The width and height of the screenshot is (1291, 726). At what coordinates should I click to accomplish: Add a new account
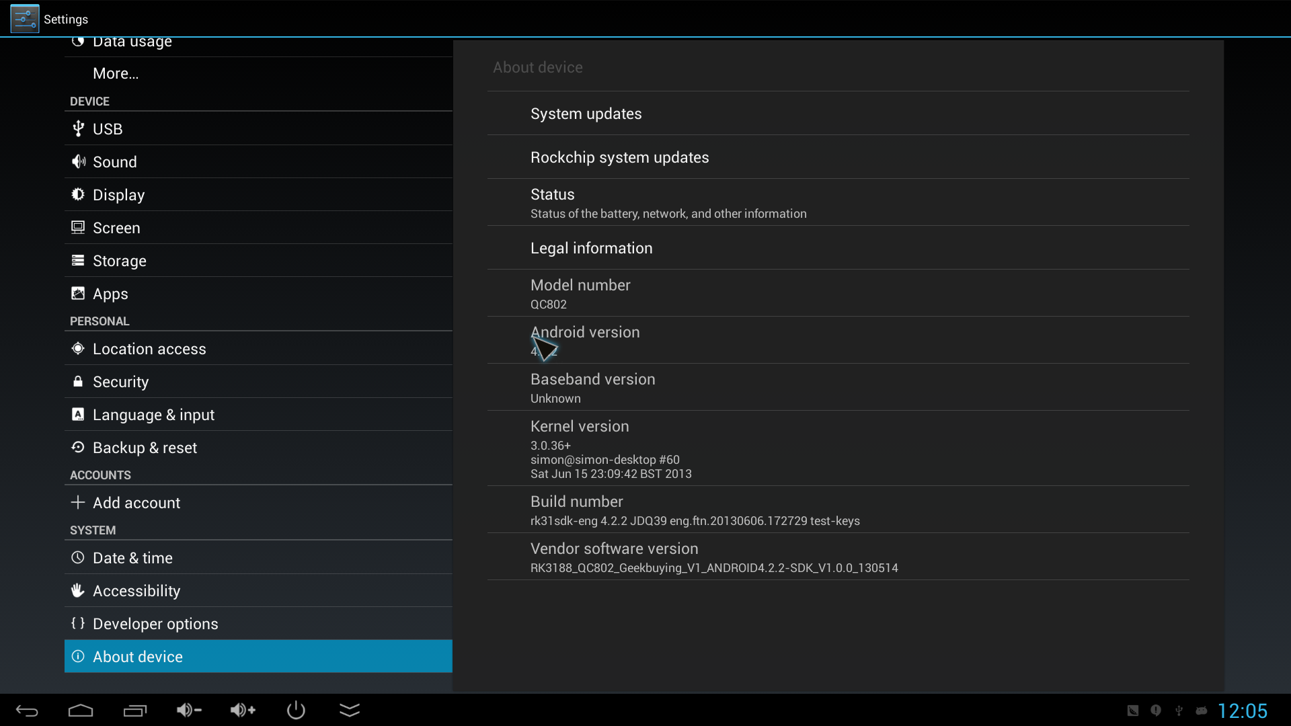coord(136,501)
